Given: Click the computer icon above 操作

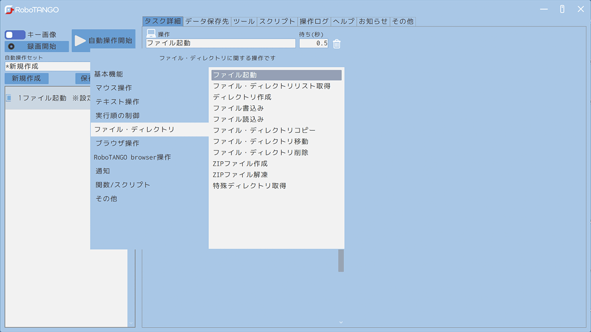Looking at the screenshot, I should (x=151, y=33).
